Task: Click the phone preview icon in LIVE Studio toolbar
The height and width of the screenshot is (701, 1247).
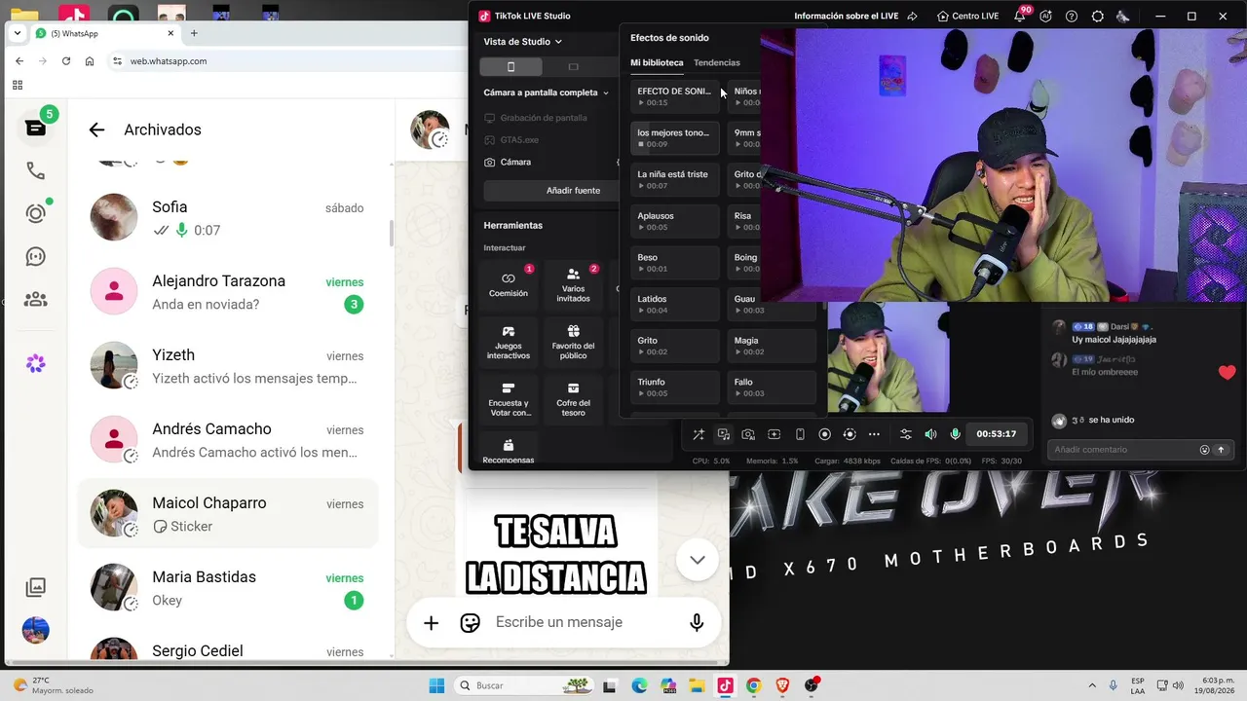Action: point(800,434)
